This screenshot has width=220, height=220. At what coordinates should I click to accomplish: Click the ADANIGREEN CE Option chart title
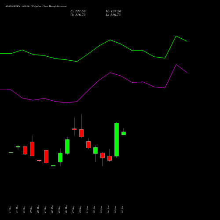[36, 7]
